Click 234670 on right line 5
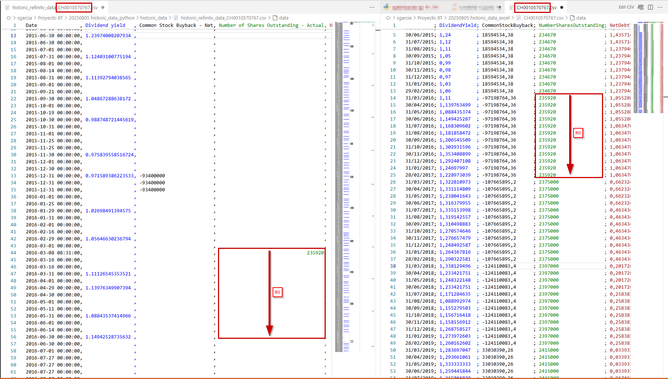Image resolution: width=668 pixels, height=379 pixels. tap(547, 35)
